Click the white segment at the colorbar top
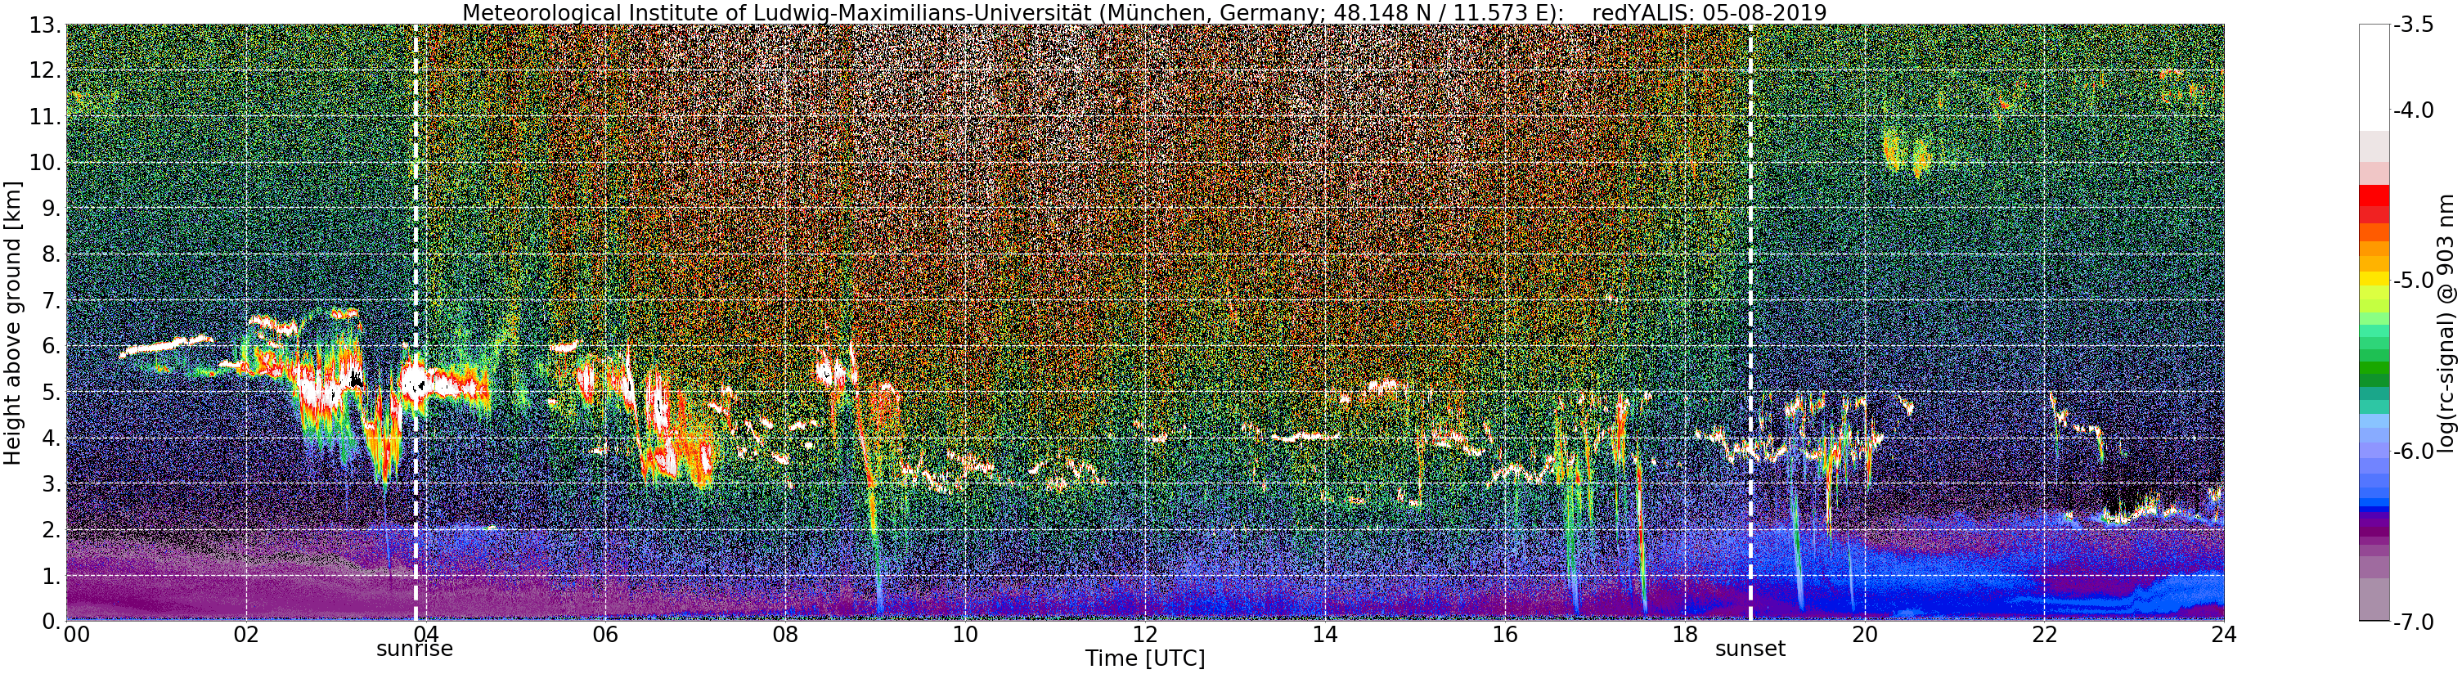The image size is (2462, 674). tap(2374, 78)
